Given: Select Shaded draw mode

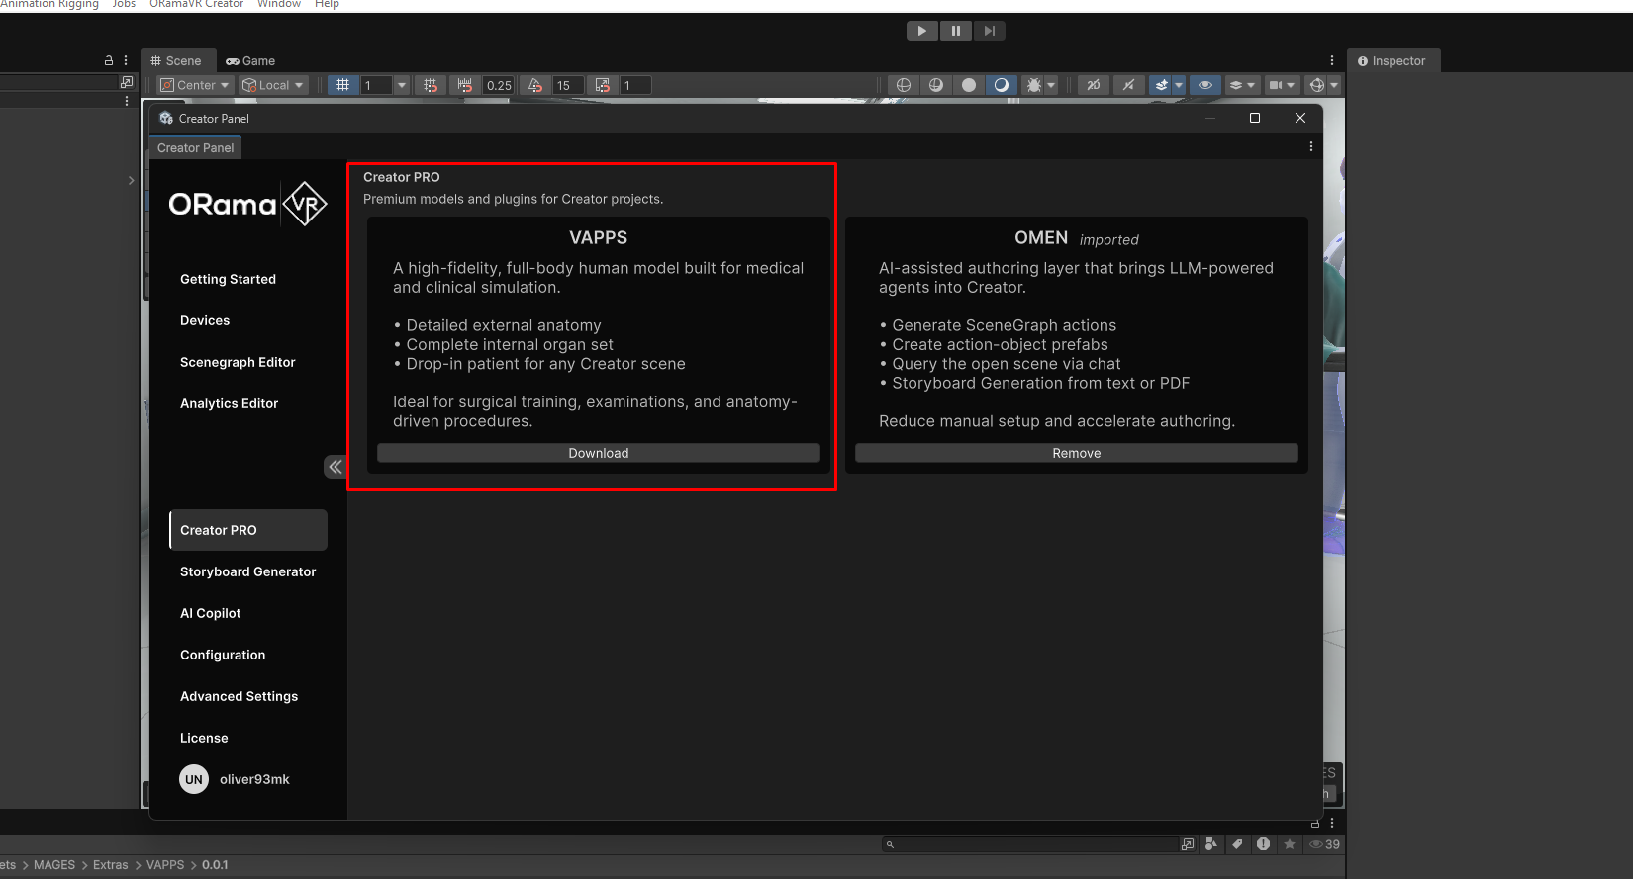Looking at the screenshot, I should coord(1002,85).
